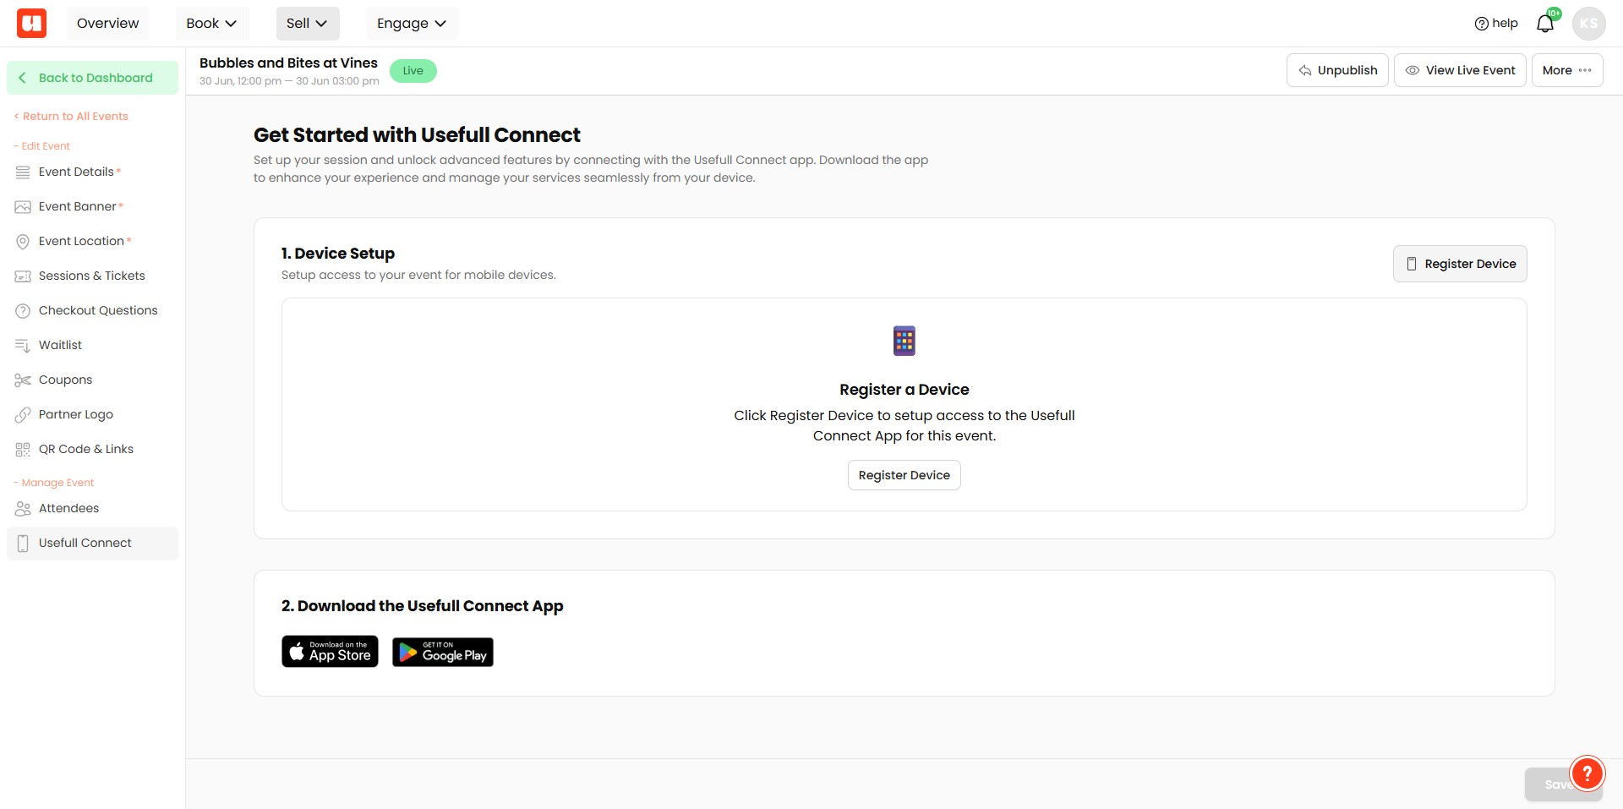Select Usefull Connect in sidebar
Image resolution: width=1623 pixels, height=809 pixels.
pyautogui.click(x=93, y=544)
